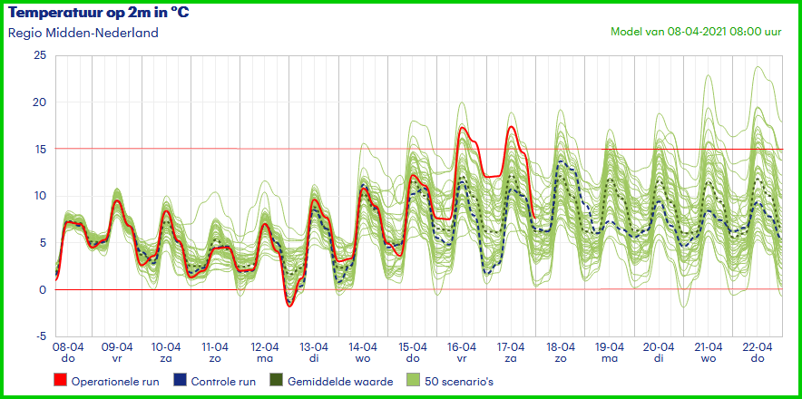Click the blue Controle run legend swatch
Screen dimensions: 802x399
point(180,381)
